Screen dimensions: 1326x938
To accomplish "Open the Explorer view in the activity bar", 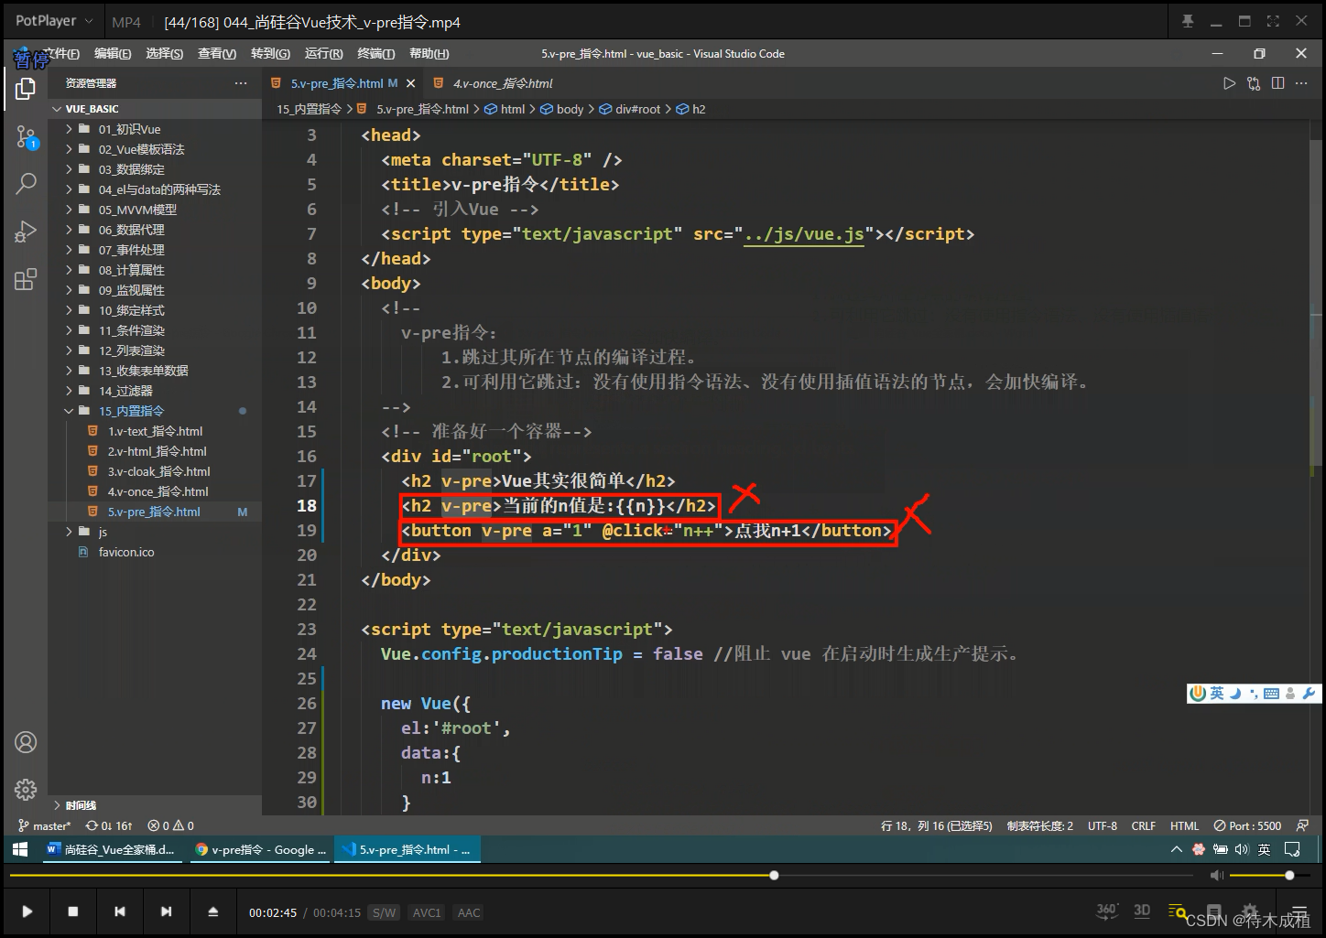I will pos(26,89).
